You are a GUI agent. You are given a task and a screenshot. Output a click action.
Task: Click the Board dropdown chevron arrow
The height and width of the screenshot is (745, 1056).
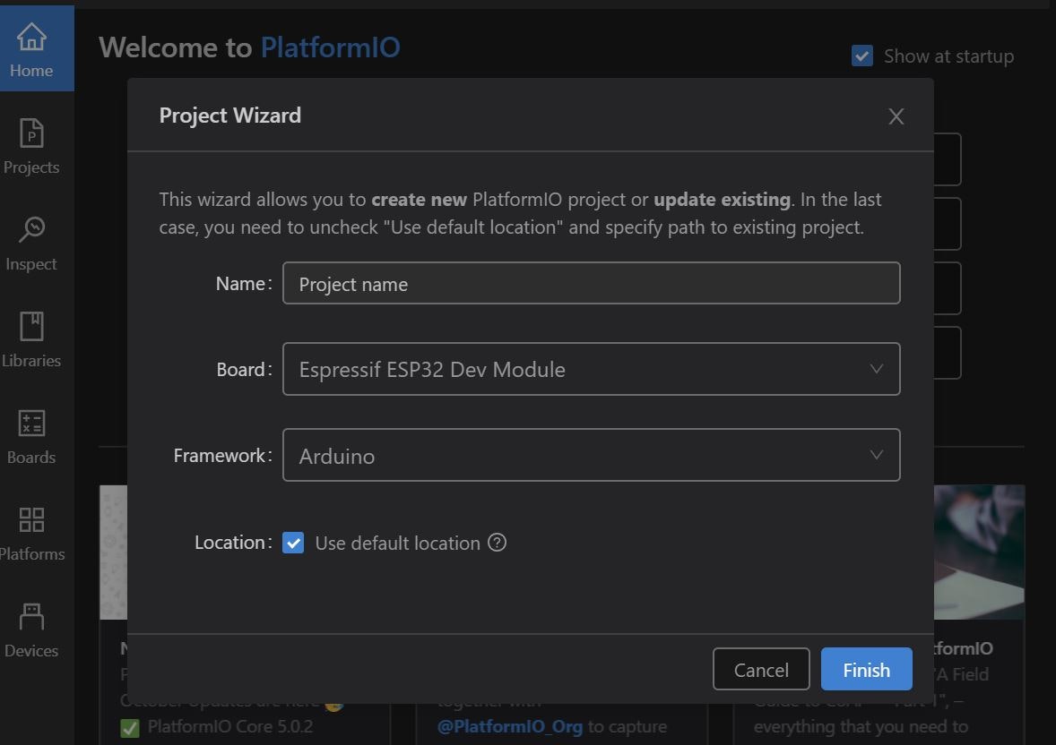tap(877, 369)
